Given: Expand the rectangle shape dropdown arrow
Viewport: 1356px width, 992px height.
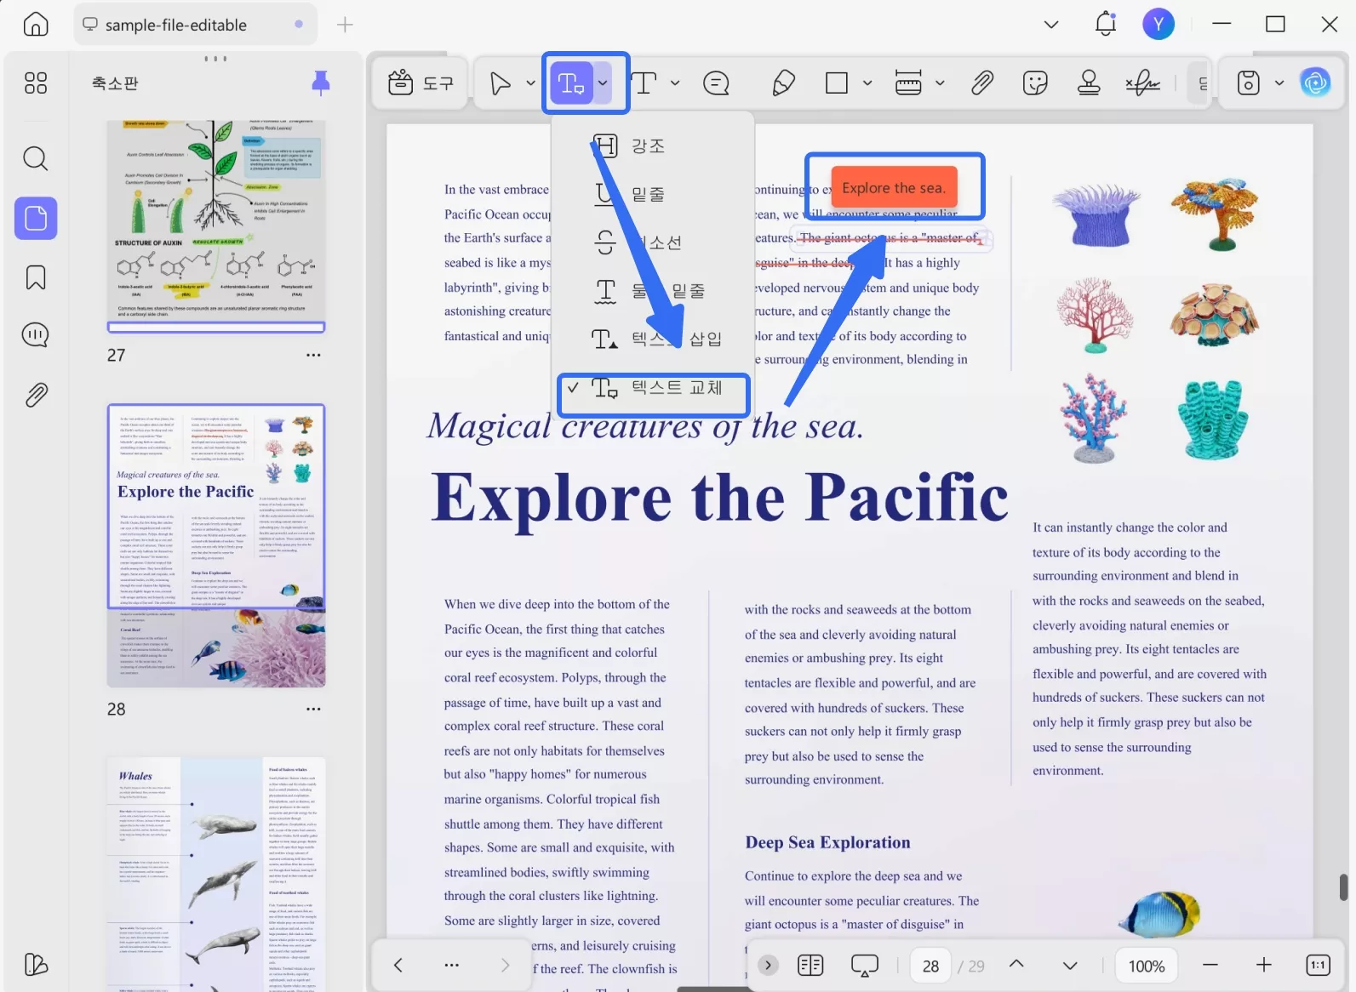Looking at the screenshot, I should point(867,83).
